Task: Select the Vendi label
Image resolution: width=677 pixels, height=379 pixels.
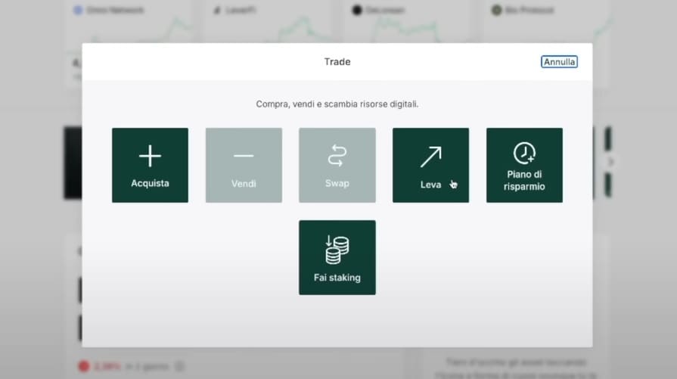Action: pos(244,184)
